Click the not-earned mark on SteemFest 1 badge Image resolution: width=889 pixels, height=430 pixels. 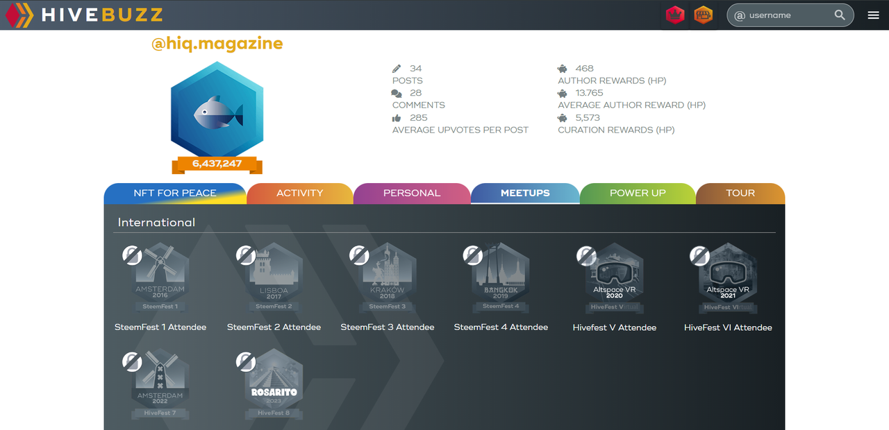(x=132, y=255)
